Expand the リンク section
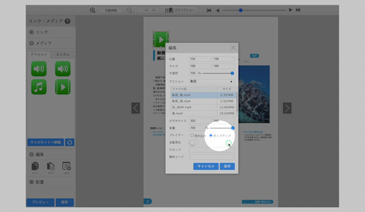Viewport: 365px width, 212px height. 32,32
